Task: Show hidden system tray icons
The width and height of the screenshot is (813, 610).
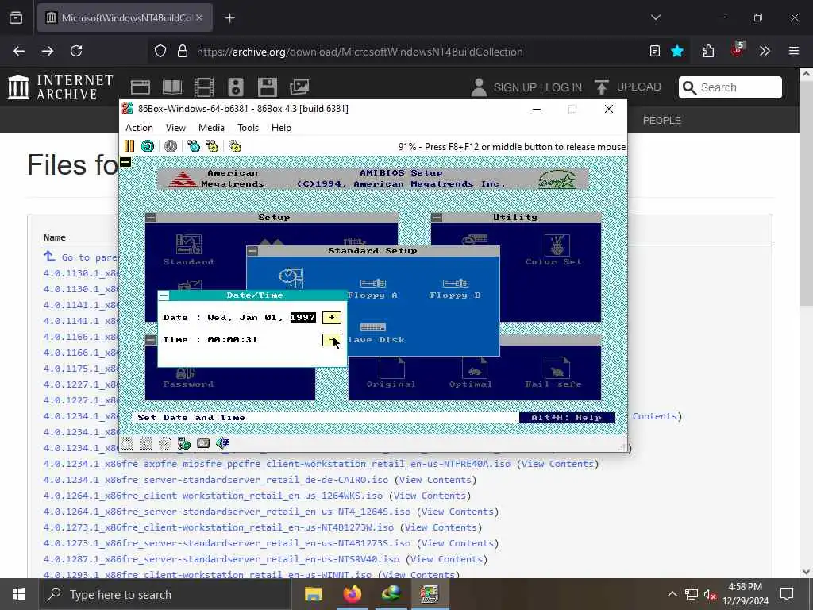Action: pos(672,594)
